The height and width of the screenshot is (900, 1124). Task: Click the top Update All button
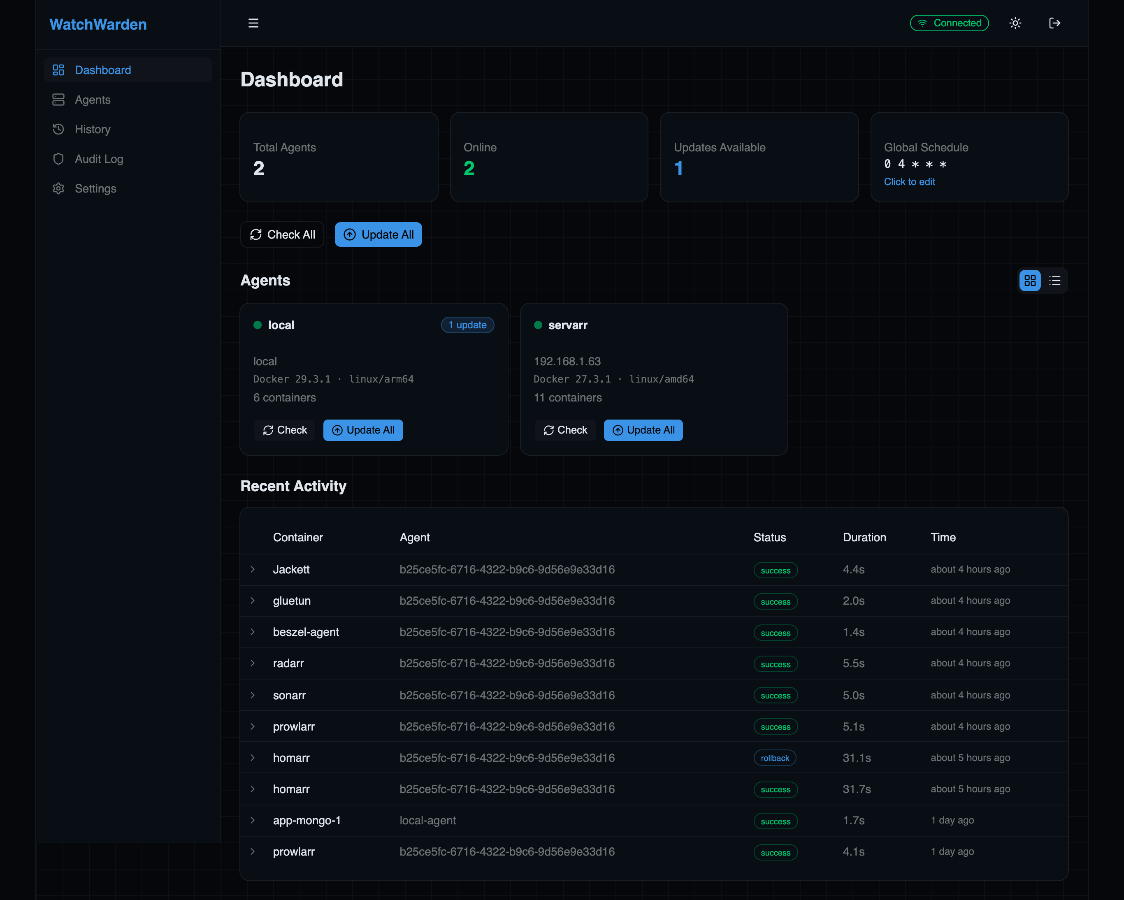[378, 234]
